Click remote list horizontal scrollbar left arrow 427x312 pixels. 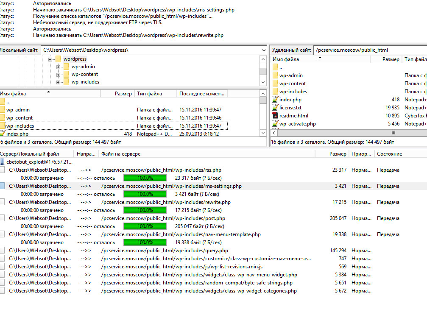click(x=274, y=133)
